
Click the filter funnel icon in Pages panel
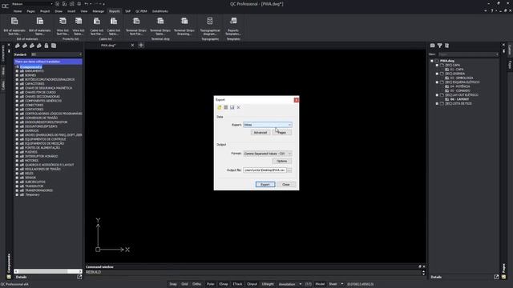pos(440,46)
